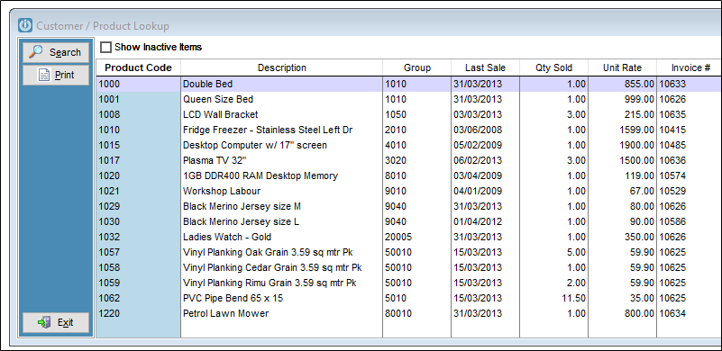This screenshot has height=351, width=722.
Task: Select invoice number 10415 cell
Action: [x=672, y=130]
